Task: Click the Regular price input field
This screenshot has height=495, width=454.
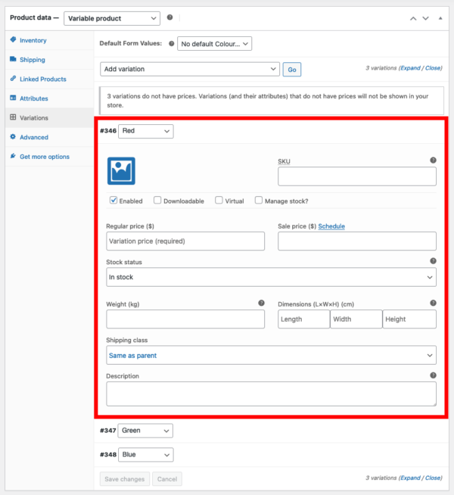Action: tap(185, 241)
